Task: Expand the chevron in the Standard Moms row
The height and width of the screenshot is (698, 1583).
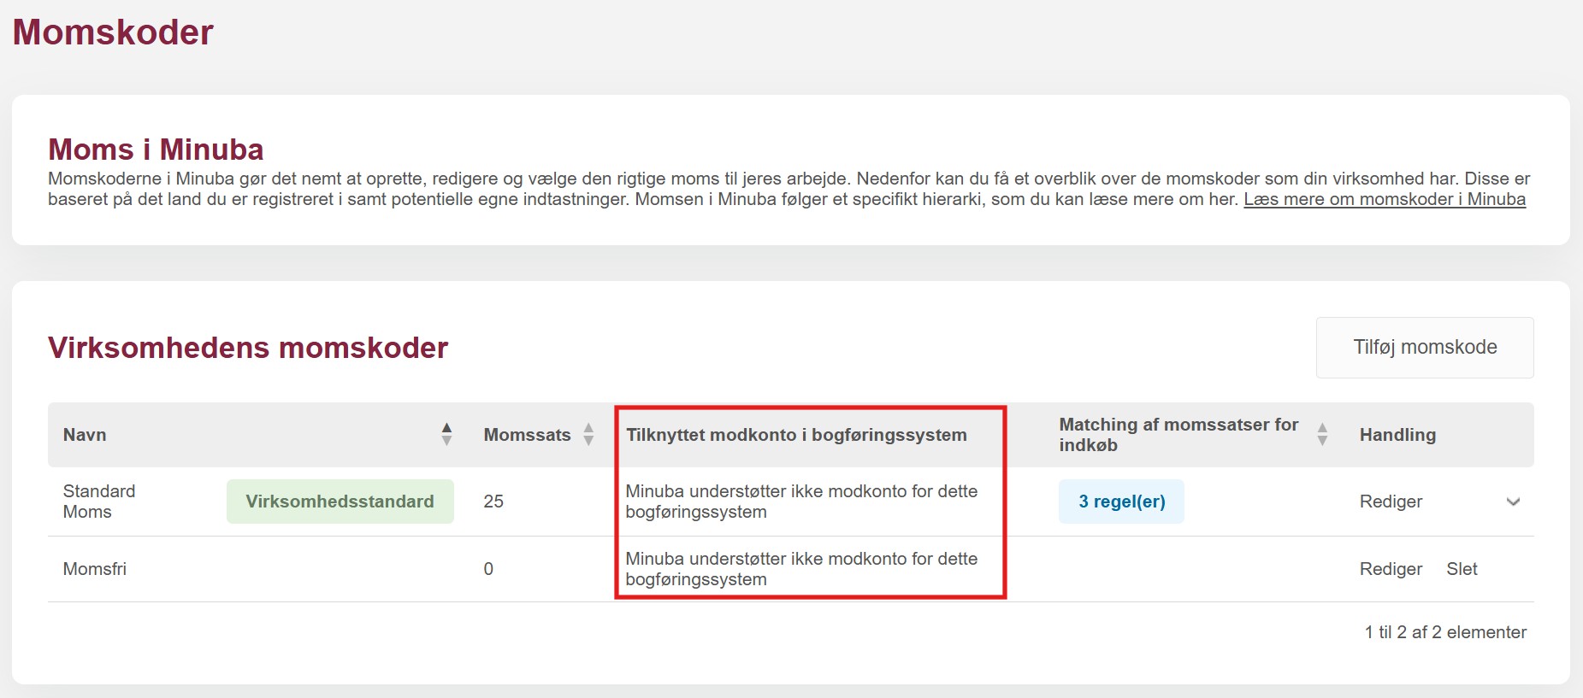Action: coord(1513,502)
